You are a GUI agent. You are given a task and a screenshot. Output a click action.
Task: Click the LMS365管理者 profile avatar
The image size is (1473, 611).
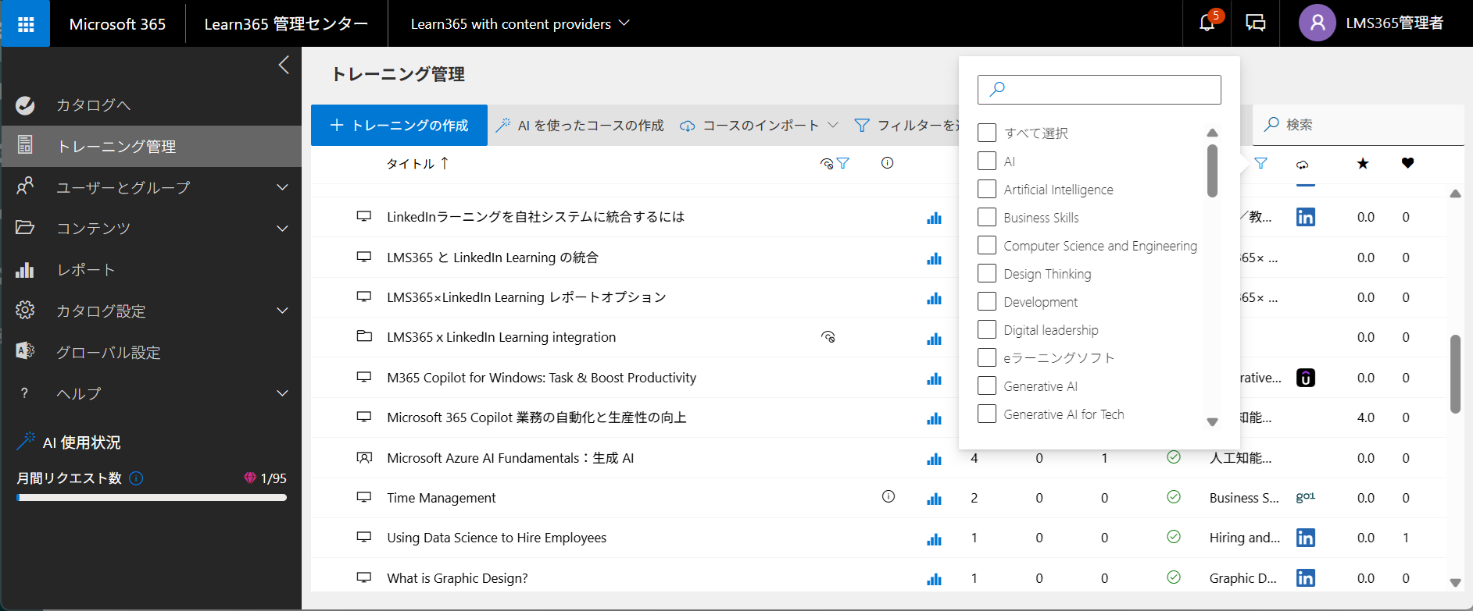point(1317,23)
